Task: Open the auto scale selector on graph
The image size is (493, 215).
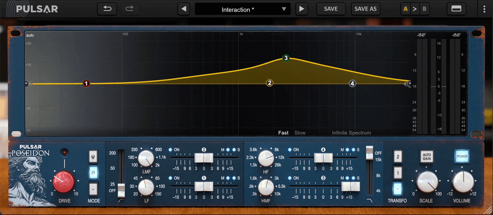Action: click(x=30, y=35)
